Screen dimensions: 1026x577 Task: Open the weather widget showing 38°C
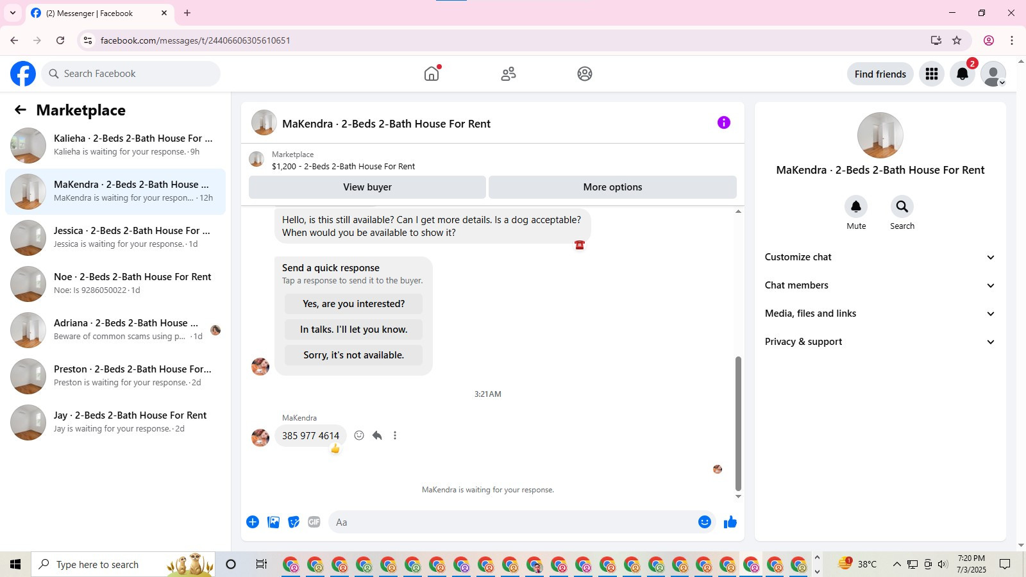858,564
